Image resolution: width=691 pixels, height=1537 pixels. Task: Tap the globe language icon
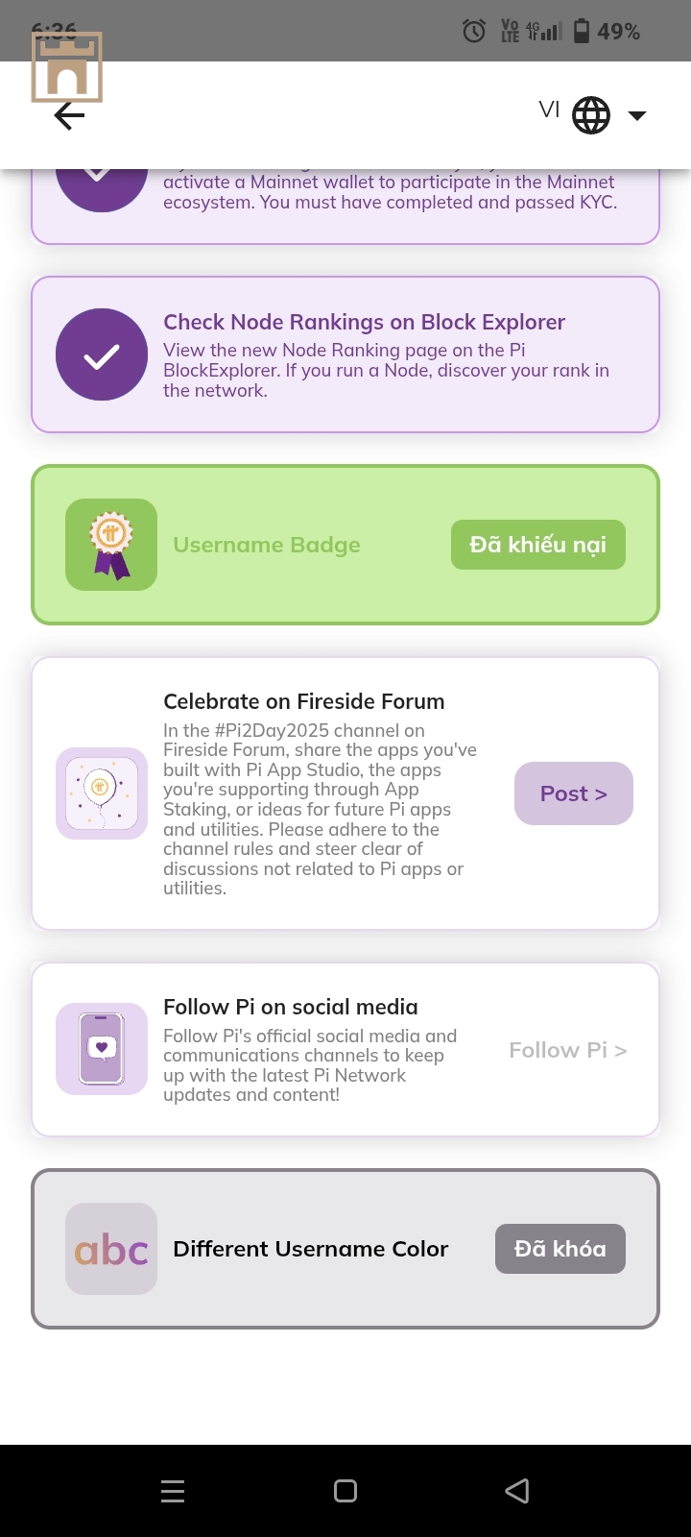tap(591, 115)
